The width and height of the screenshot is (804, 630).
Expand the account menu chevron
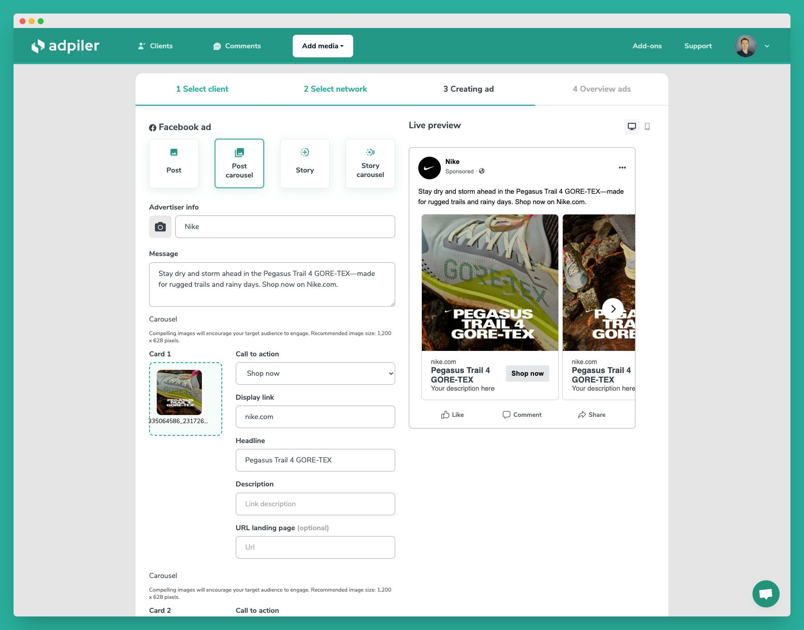coord(767,46)
